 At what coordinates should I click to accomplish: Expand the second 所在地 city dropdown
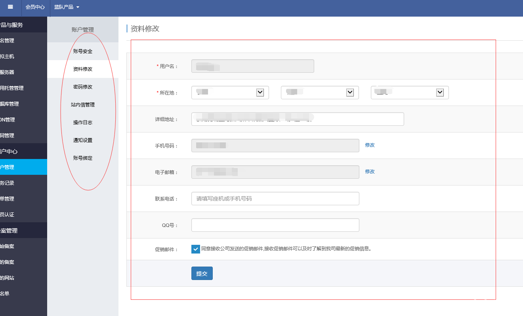pyautogui.click(x=319, y=93)
